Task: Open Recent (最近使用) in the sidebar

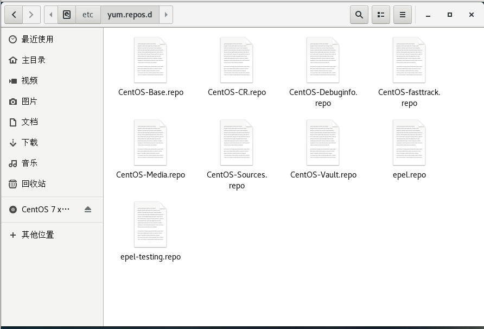Action: [52, 39]
